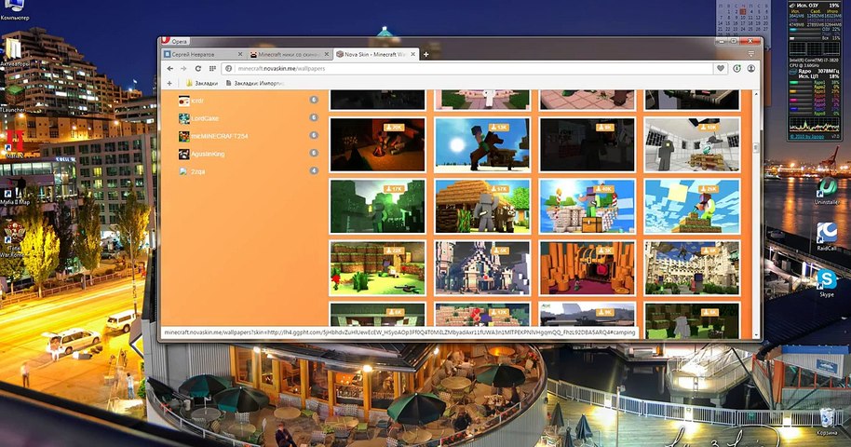This screenshot has height=447, width=851.
Task: Open the blue sky square sun wallpaper
Action: 692,207
